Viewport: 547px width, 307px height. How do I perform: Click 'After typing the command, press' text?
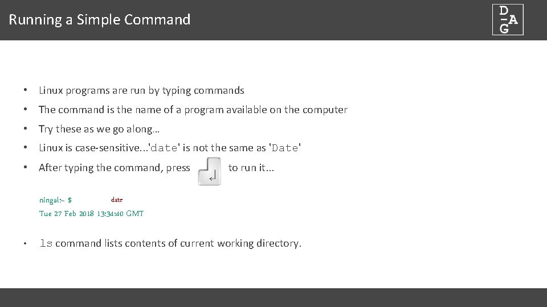pyautogui.click(x=114, y=168)
